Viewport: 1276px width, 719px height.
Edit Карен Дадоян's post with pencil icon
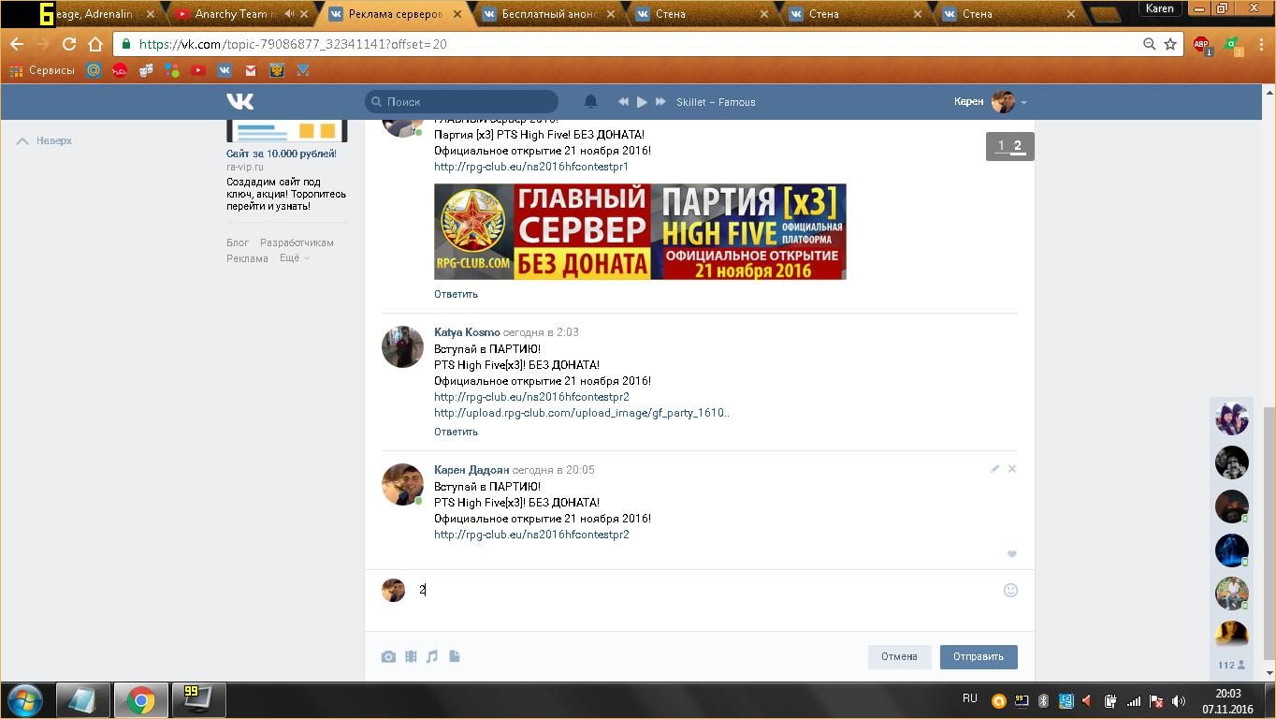pyautogui.click(x=994, y=469)
